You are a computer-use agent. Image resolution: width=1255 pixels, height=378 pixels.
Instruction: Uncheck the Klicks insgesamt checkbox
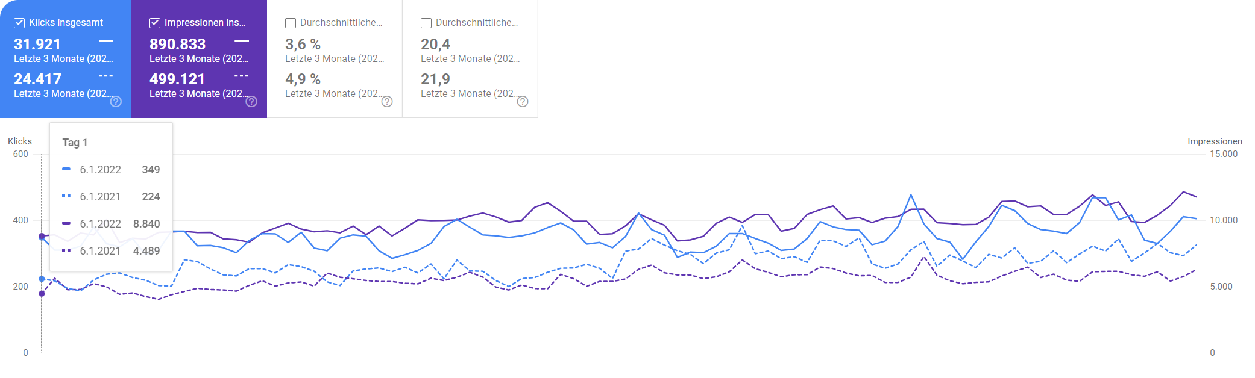click(x=19, y=23)
